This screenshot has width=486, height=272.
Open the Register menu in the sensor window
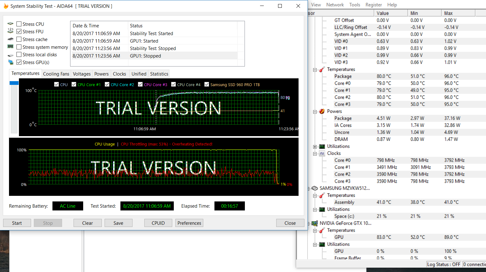point(374,5)
